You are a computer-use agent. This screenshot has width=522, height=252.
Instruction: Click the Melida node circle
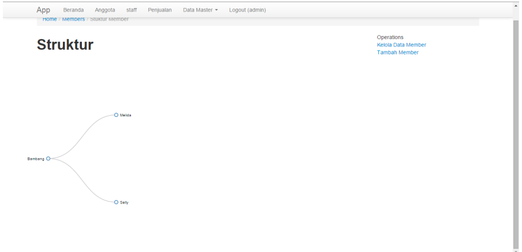coord(116,115)
